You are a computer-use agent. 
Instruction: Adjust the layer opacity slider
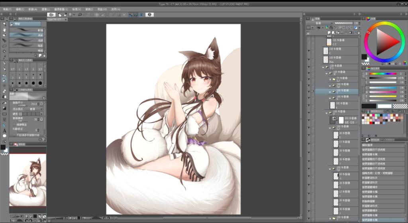tap(344, 23)
